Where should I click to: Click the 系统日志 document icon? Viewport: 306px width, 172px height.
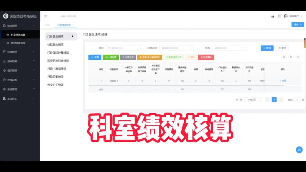click(x=4, y=98)
